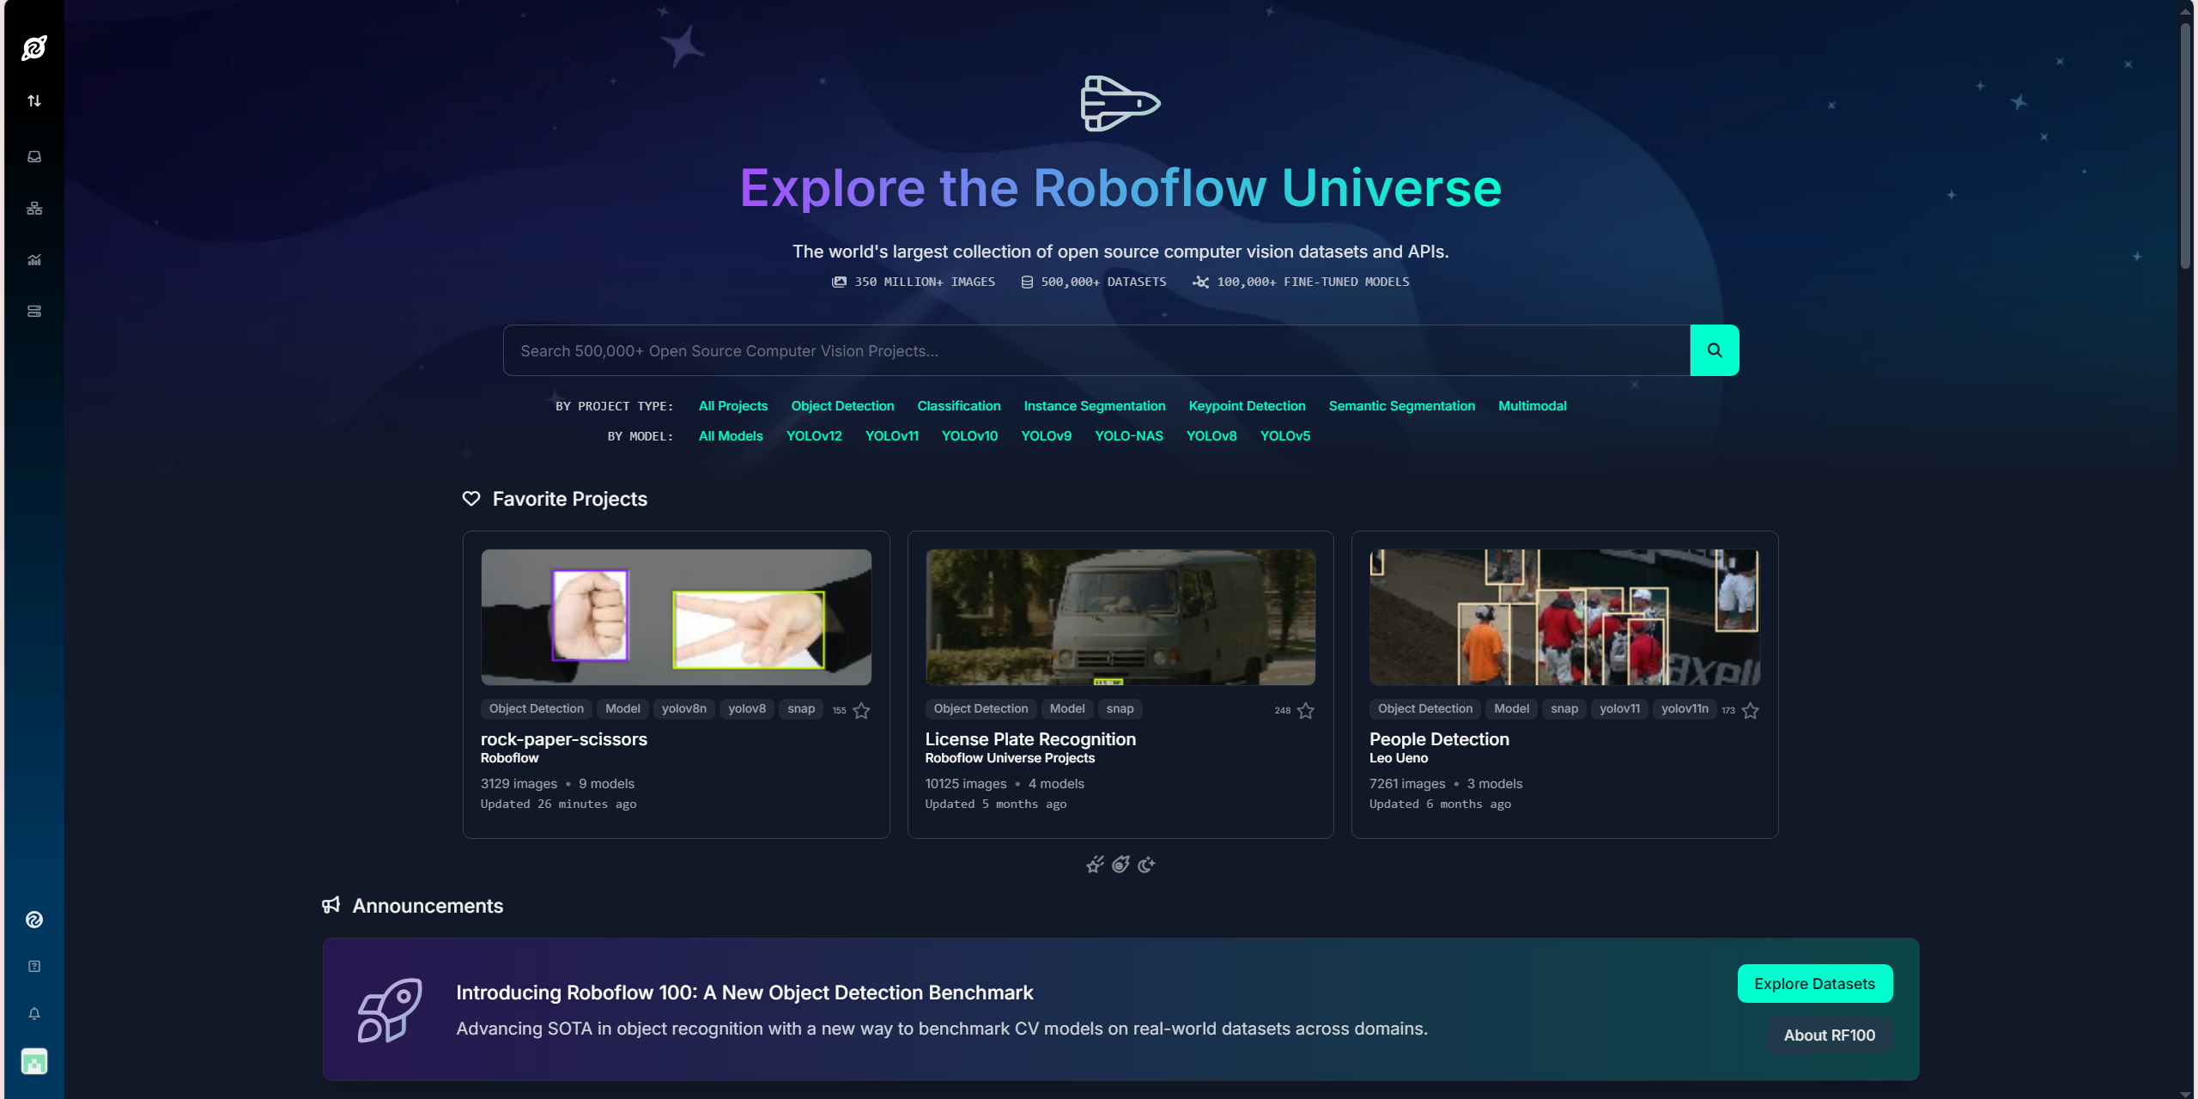This screenshot has width=2198, height=1099.
Task: Select the All Models filter
Action: click(x=731, y=435)
